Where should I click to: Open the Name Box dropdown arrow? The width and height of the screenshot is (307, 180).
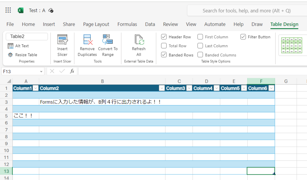coord(41,72)
